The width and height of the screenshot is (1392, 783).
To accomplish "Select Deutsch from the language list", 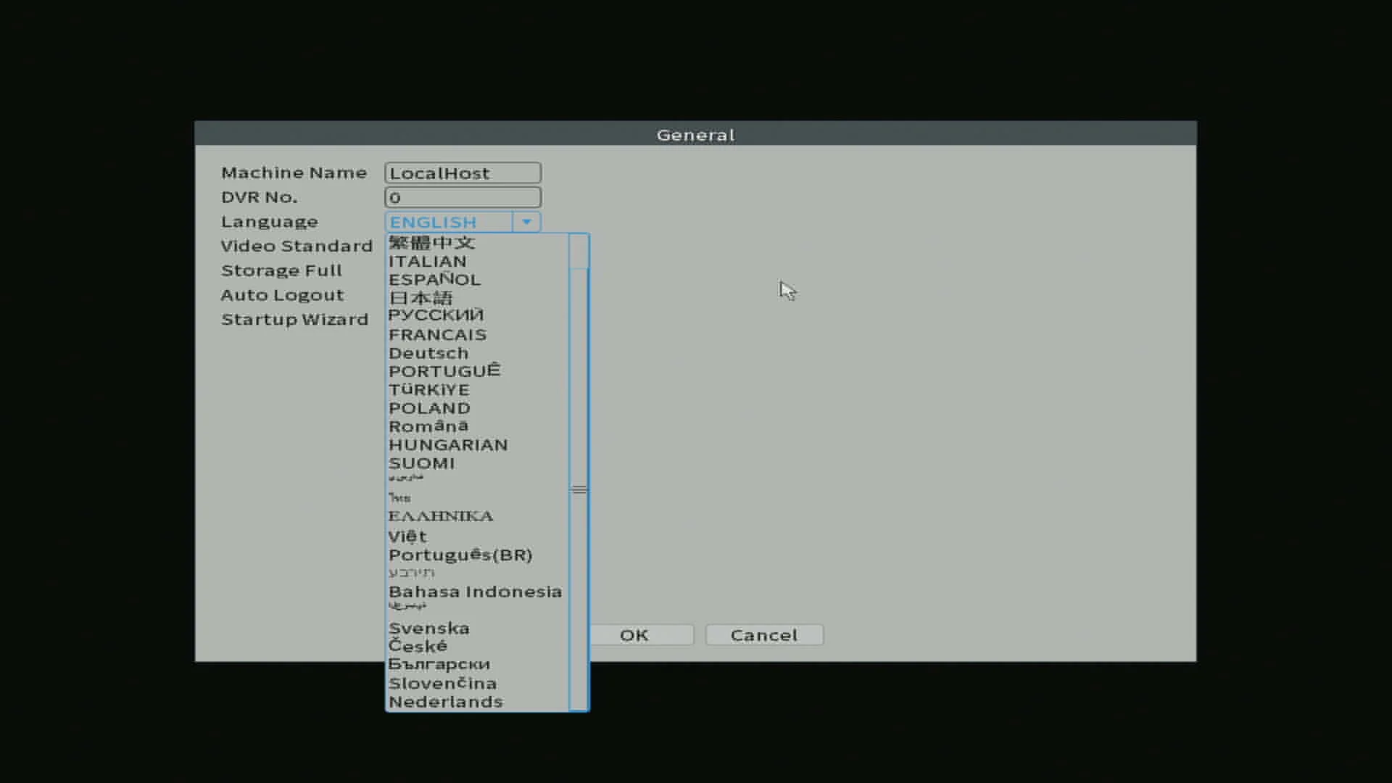I will point(428,354).
